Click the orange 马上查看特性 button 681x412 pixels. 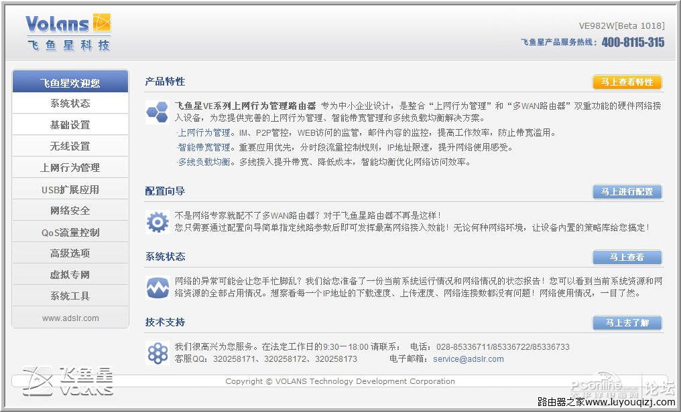point(627,82)
